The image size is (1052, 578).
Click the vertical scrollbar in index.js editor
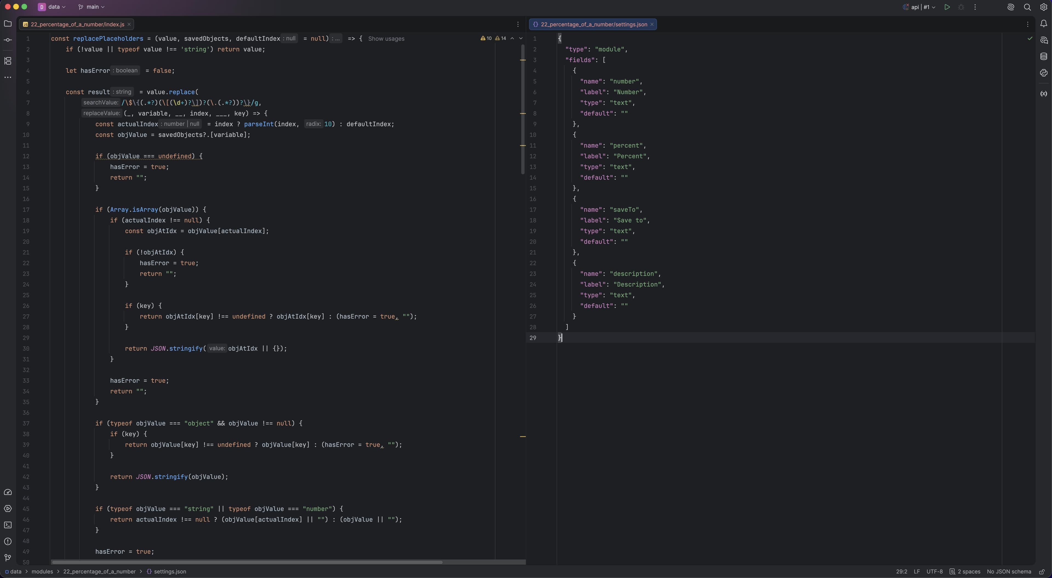coord(523,109)
